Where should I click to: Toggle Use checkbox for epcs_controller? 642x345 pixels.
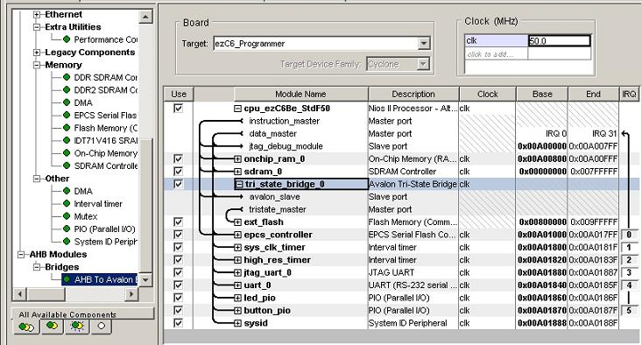point(178,235)
